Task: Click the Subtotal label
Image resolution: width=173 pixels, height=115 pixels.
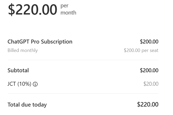Action: coord(18,70)
